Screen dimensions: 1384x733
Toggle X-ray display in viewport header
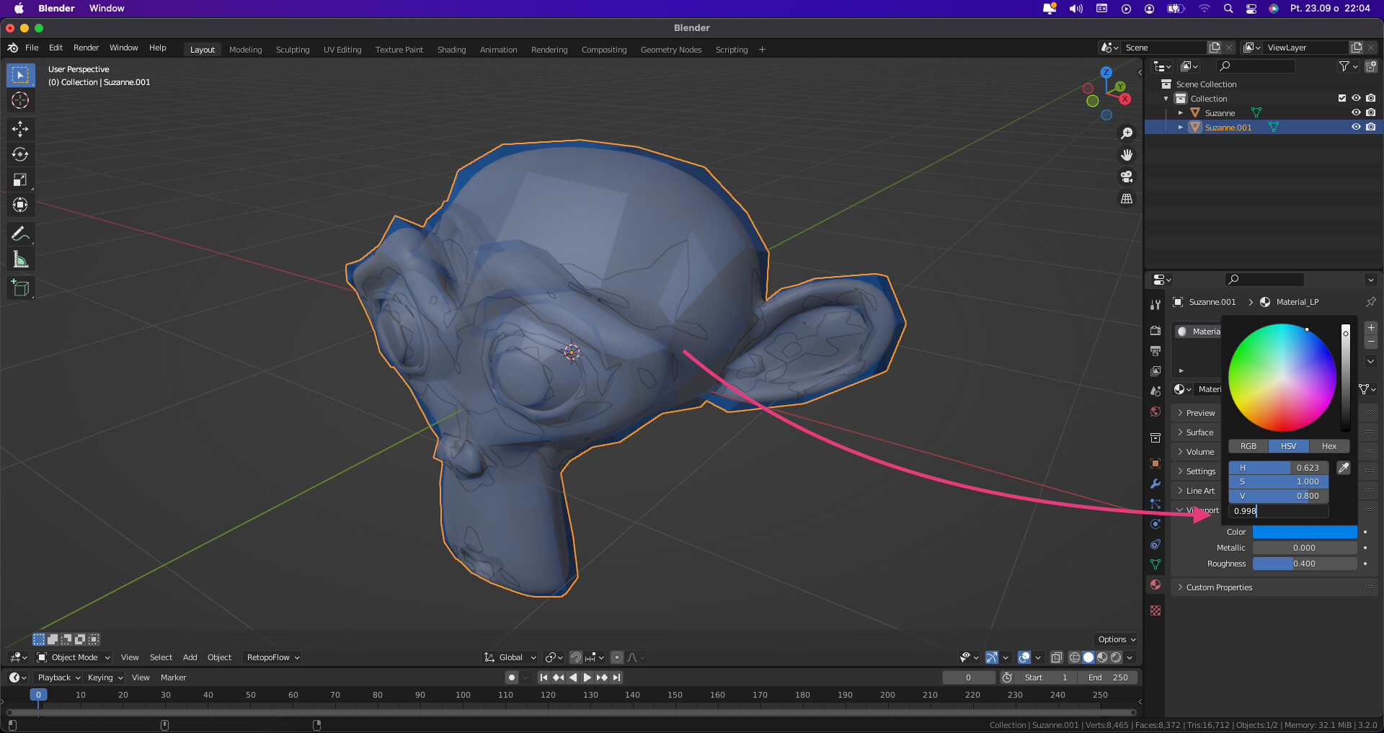[1057, 657]
